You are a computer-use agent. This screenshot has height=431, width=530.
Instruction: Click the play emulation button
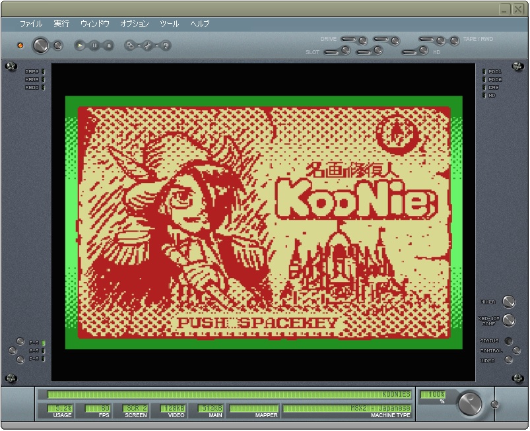pyautogui.click(x=80, y=45)
